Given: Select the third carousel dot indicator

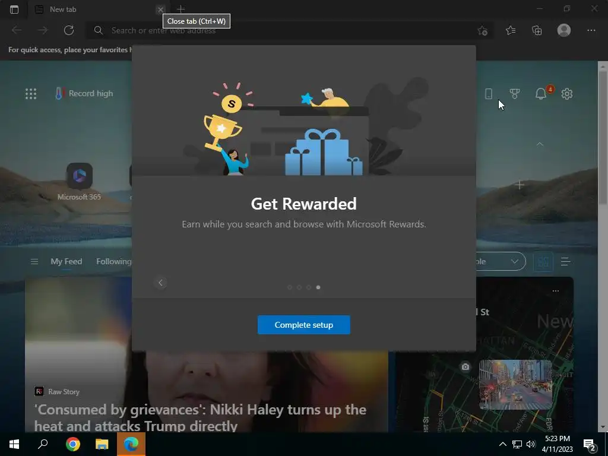Looking at the screenshot, I should (x=309, y=287).
